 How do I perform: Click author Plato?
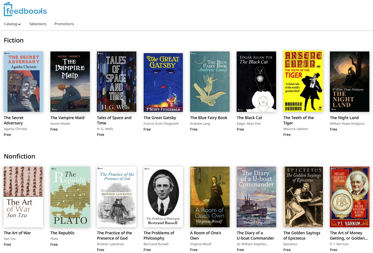point(54,239)
